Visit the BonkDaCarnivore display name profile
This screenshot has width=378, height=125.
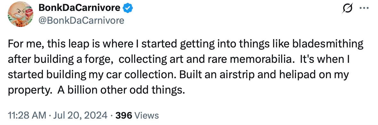[79, 8]
